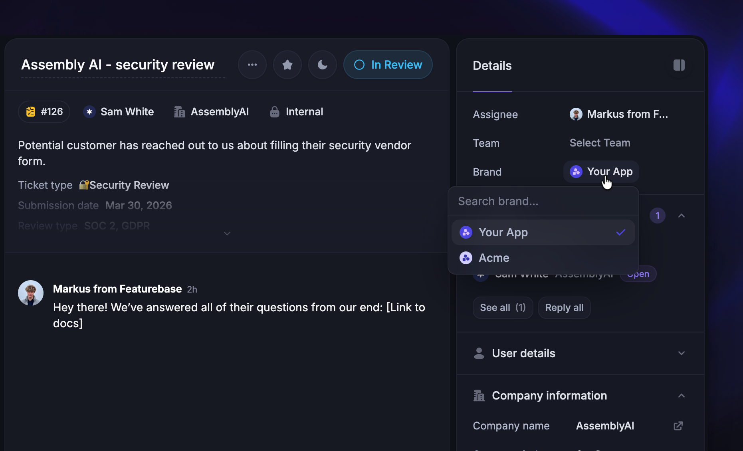Click the Company information building icon
Viewport: 743px width, 451px height.
[x=479, y=396]
